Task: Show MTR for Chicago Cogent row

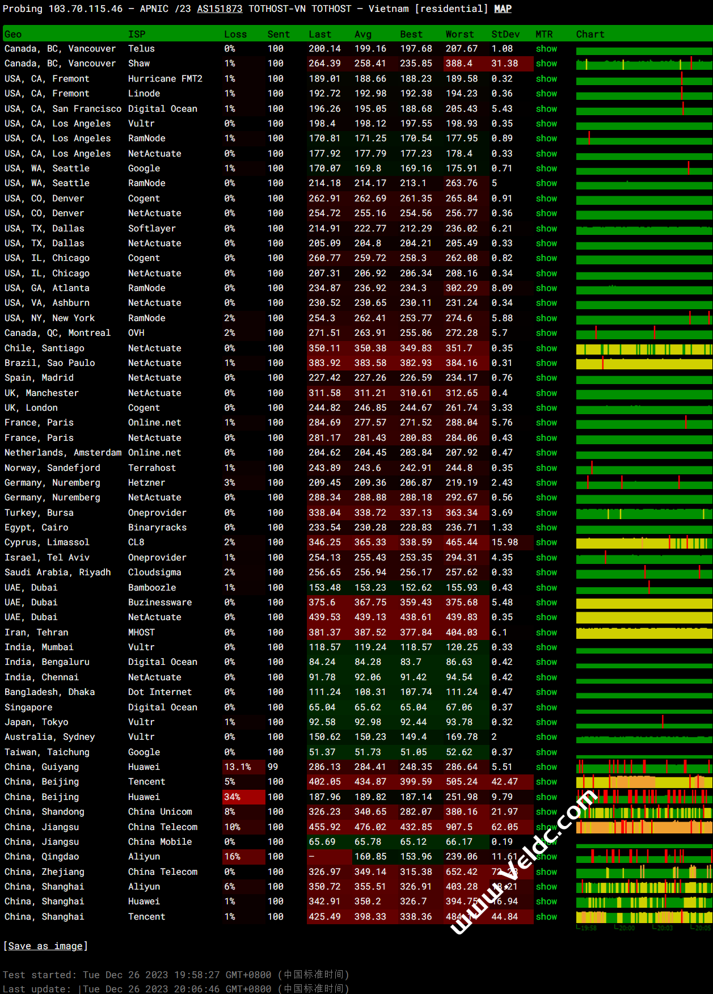Action: click(x=546, y=258)
